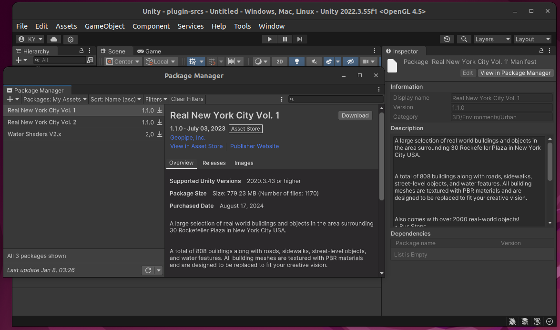Open the Window menu
560x330 pixels.
(x=272, y=26)
